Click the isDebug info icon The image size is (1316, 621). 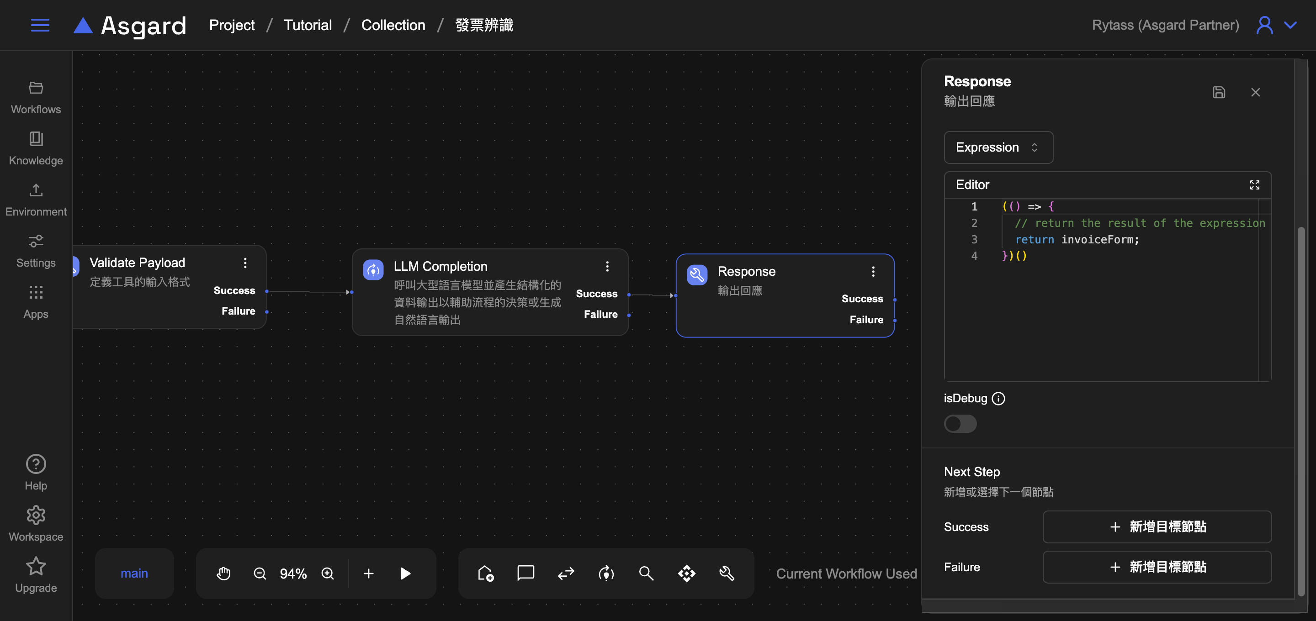998,398
